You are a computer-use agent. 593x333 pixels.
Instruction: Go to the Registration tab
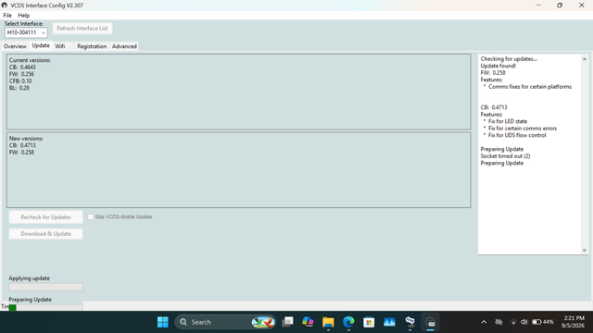92,46
